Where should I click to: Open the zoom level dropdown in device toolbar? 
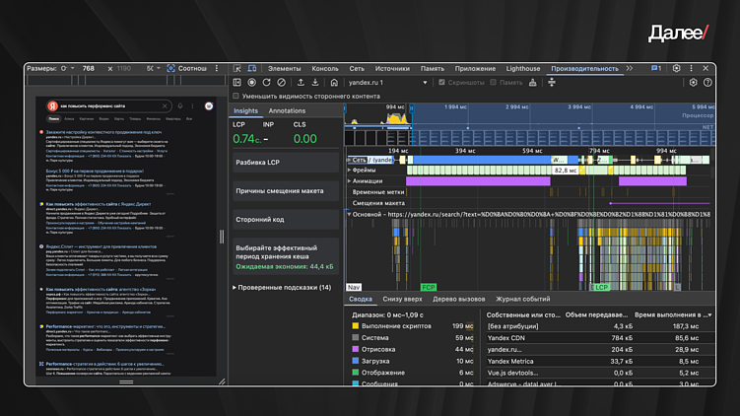[x=154, y=68]
